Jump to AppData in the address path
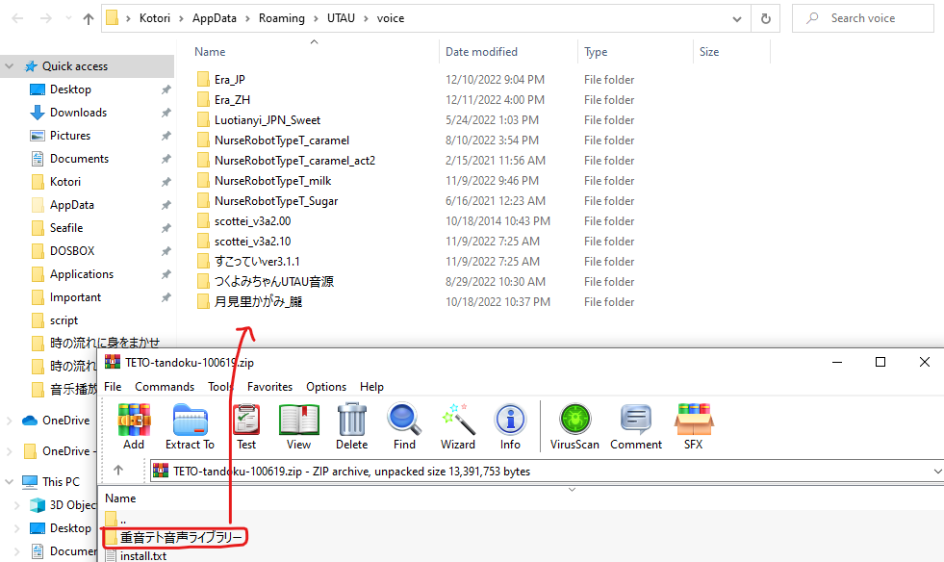The image size is (944, 562). coord(215,18)
